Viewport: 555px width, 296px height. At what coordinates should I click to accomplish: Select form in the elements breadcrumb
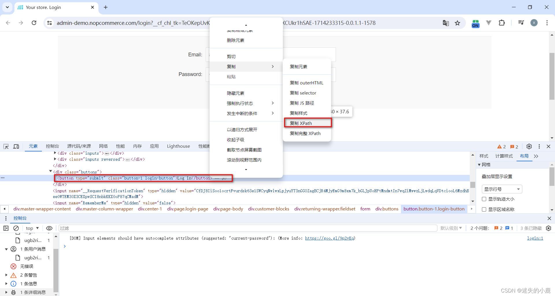[365, 209]
